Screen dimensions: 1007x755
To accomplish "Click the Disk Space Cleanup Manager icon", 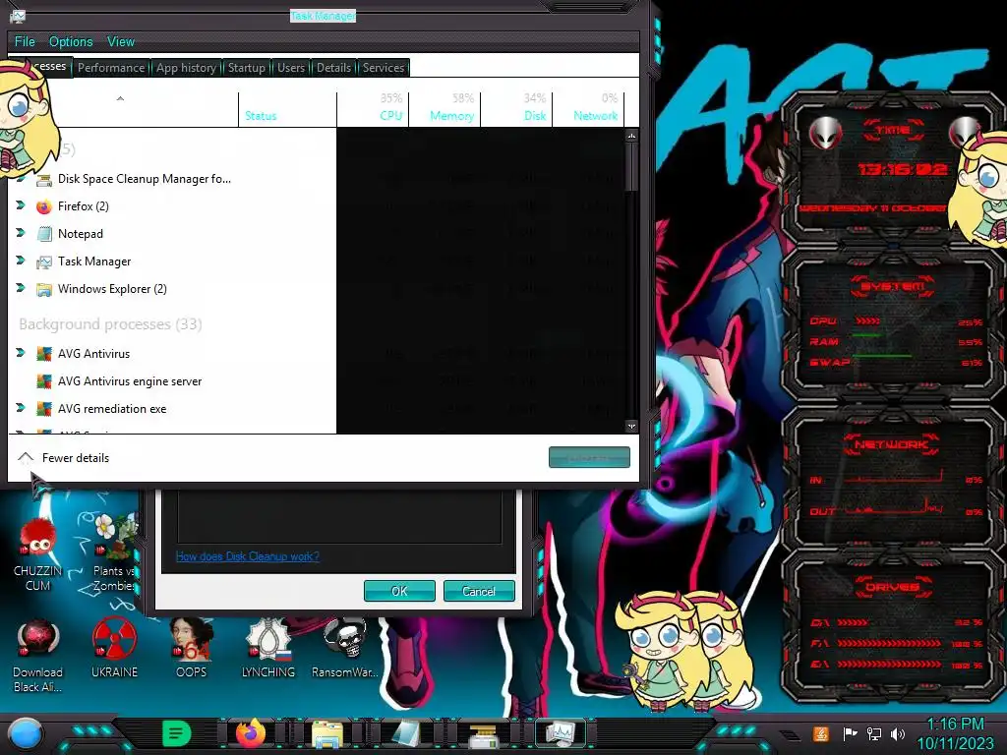I will [x=43, y=180].
